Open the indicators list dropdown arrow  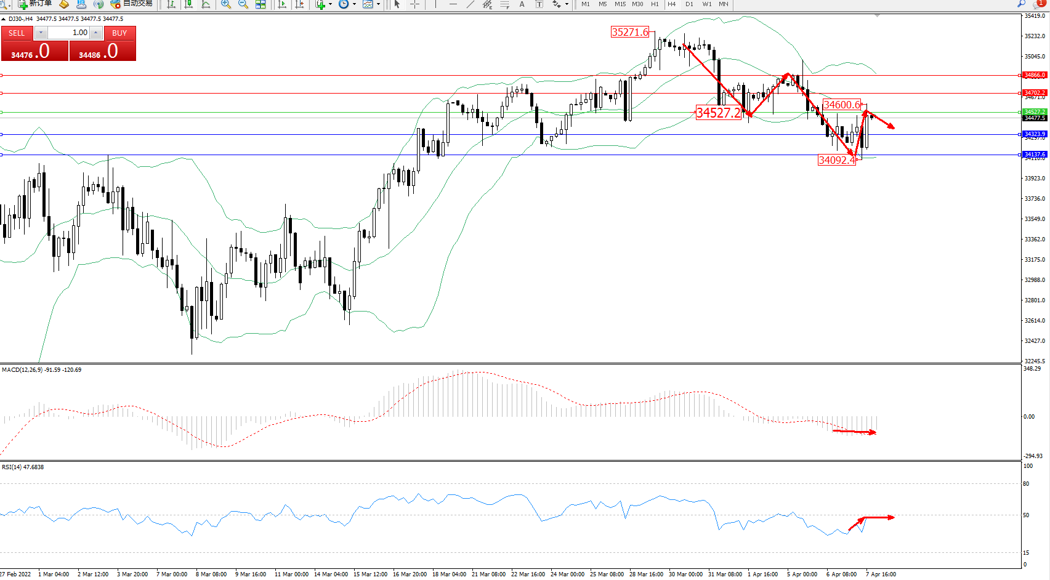coord(330,4)
